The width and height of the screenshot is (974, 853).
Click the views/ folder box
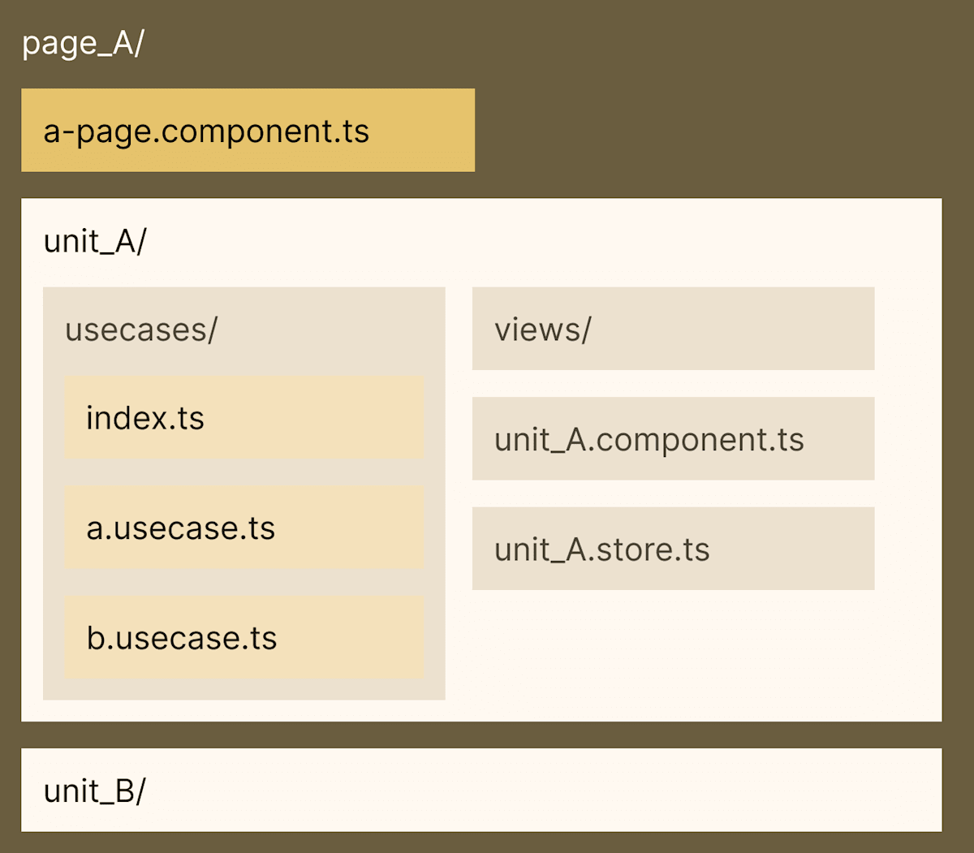(x=673, y=329)
